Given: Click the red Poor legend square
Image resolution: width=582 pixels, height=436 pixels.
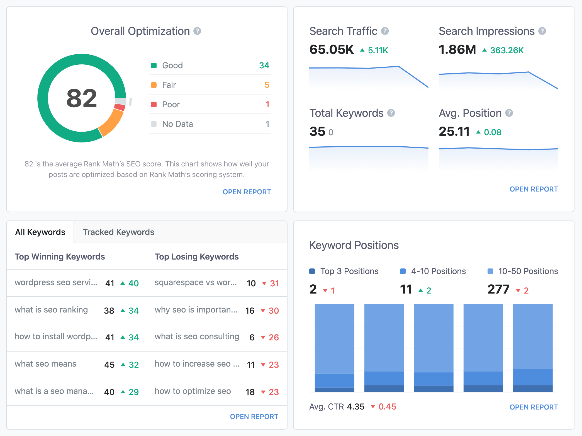Looking at the screenshot, I should [x=154, y=105].
